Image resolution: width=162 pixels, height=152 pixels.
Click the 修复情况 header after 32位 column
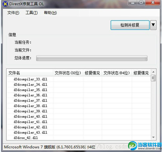click(92, 73)
